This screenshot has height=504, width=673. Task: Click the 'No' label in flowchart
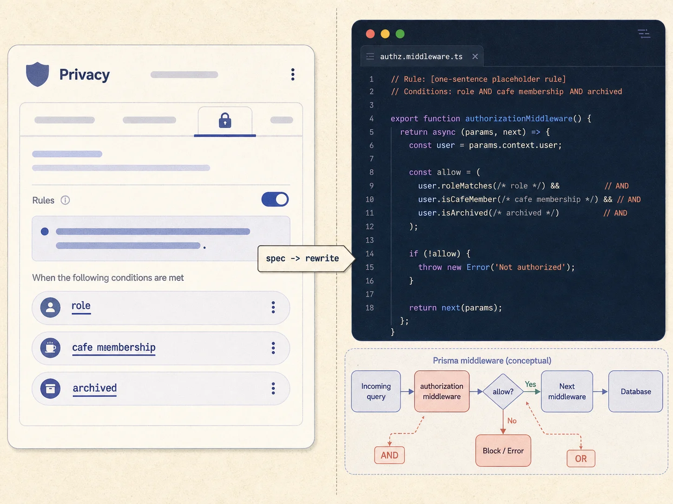pyautogui.click(x=512, y=420)
